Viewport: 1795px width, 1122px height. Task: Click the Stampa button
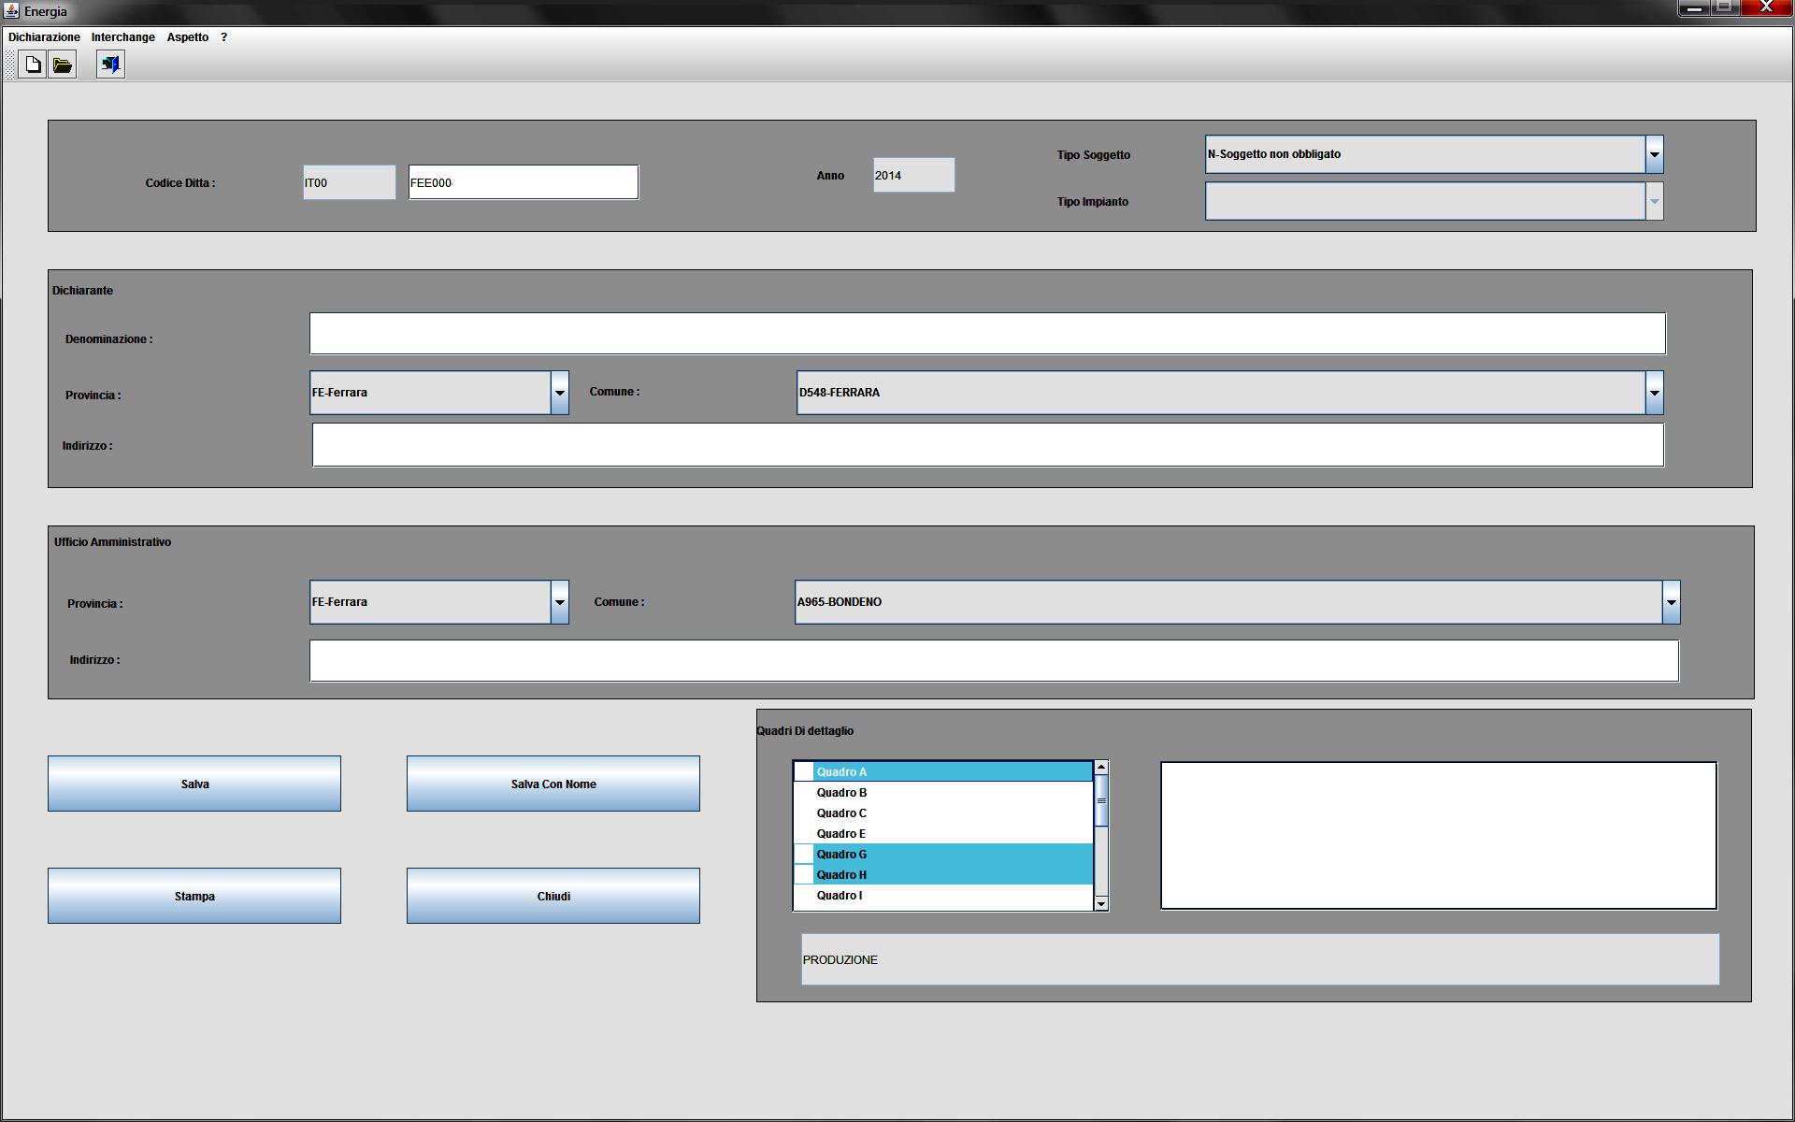tap(194, 896)
